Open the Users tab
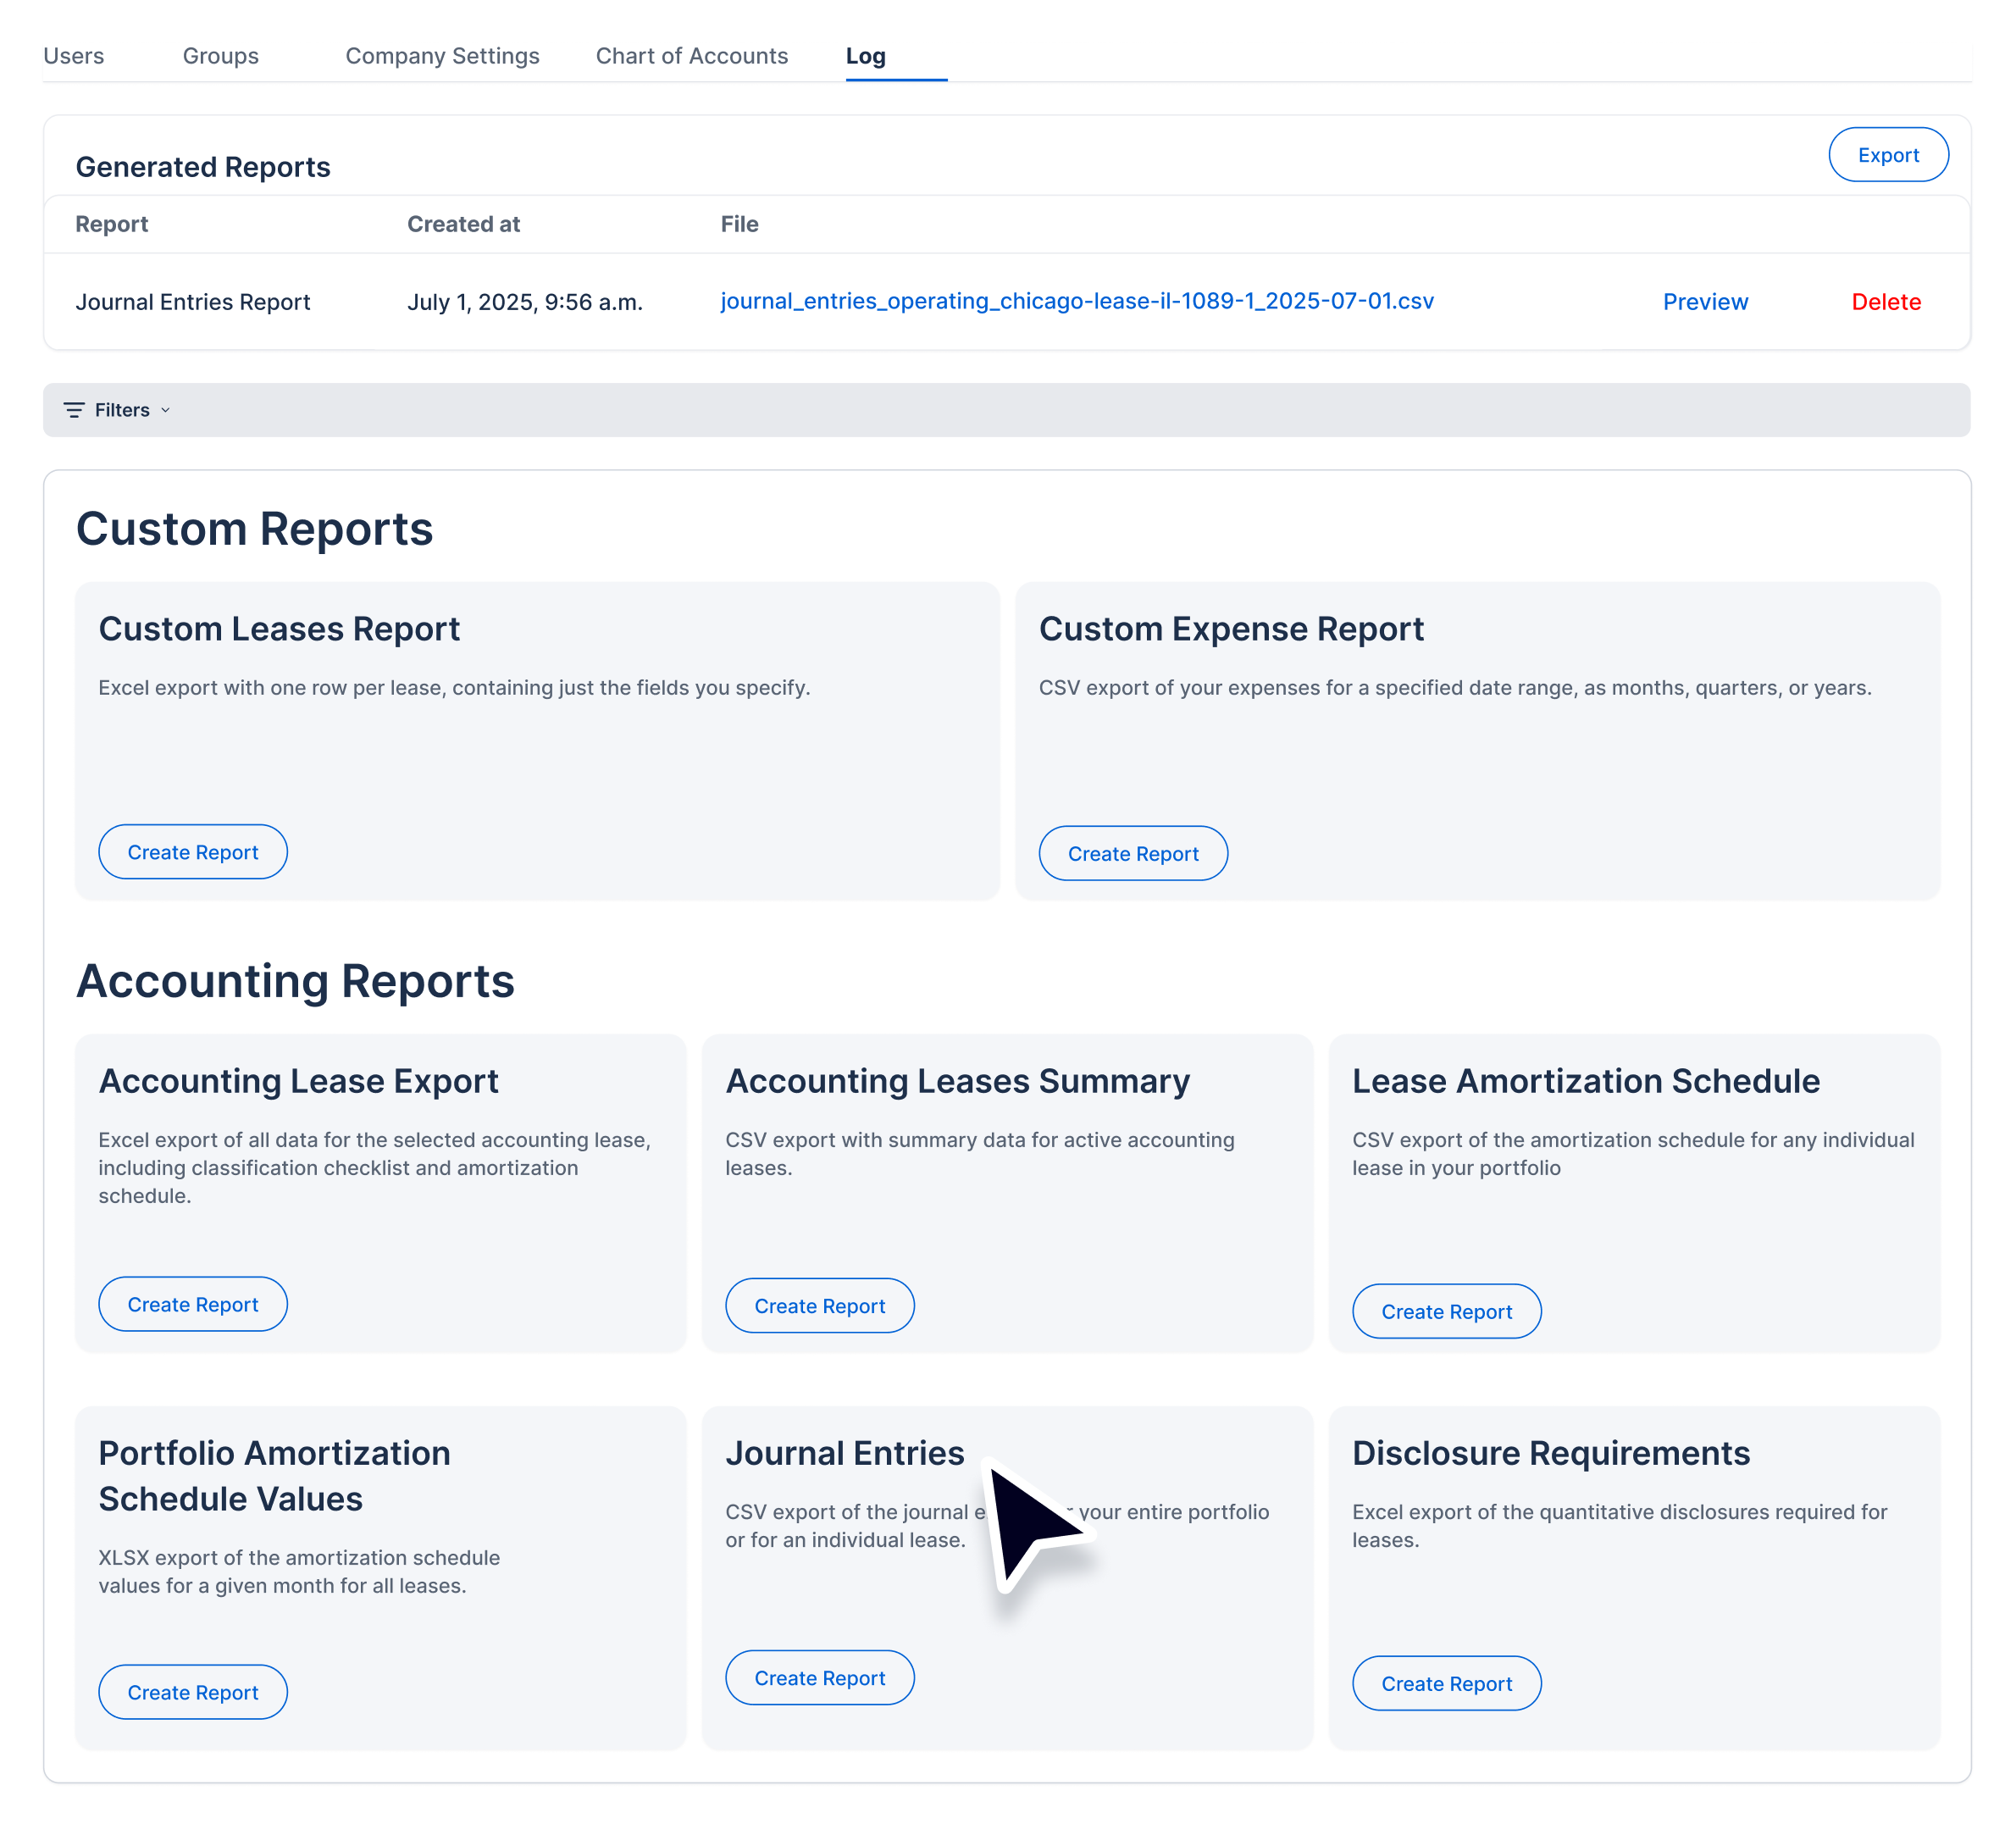Image resolution: width=2016 pixels, height=1824 pixels. coord(73,56)
